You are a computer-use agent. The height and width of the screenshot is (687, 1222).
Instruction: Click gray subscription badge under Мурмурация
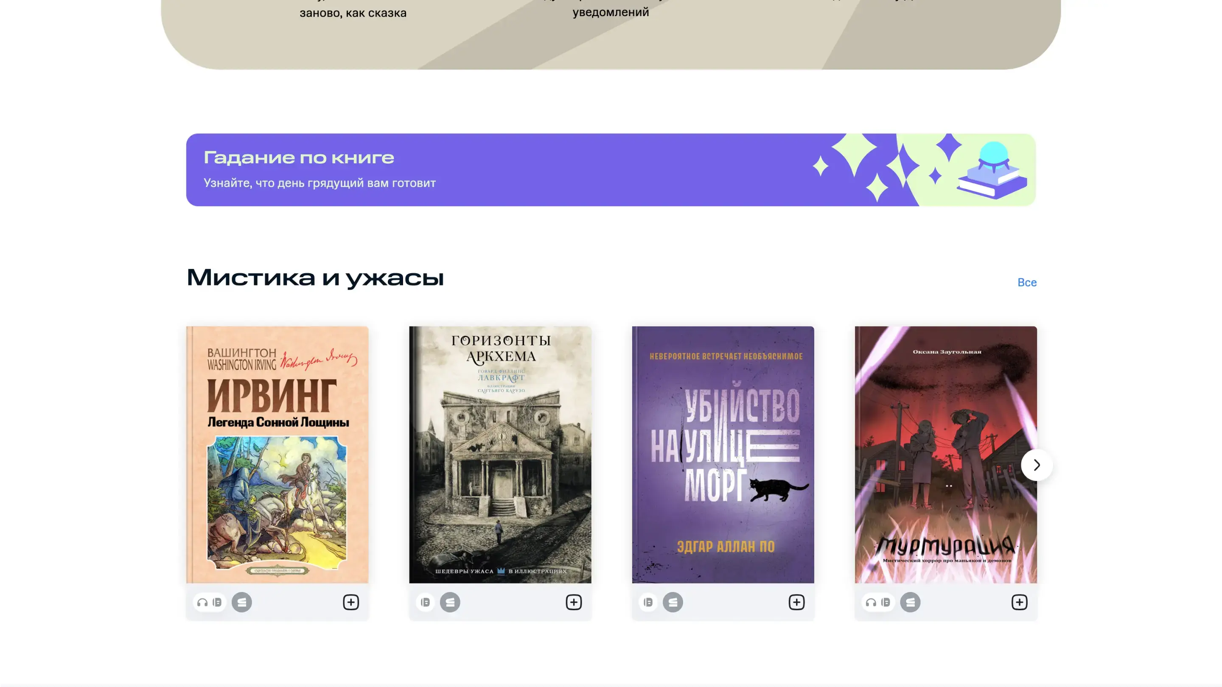(x=910, y=602)
